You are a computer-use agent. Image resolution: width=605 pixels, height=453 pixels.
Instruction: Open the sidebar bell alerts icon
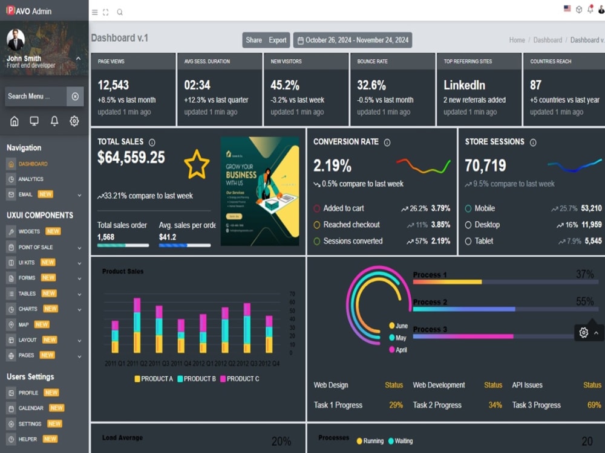tap(54, 121)
